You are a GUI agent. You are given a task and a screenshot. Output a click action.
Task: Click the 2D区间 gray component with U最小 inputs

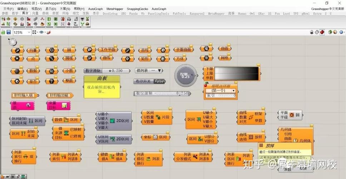tap(114, 121)
